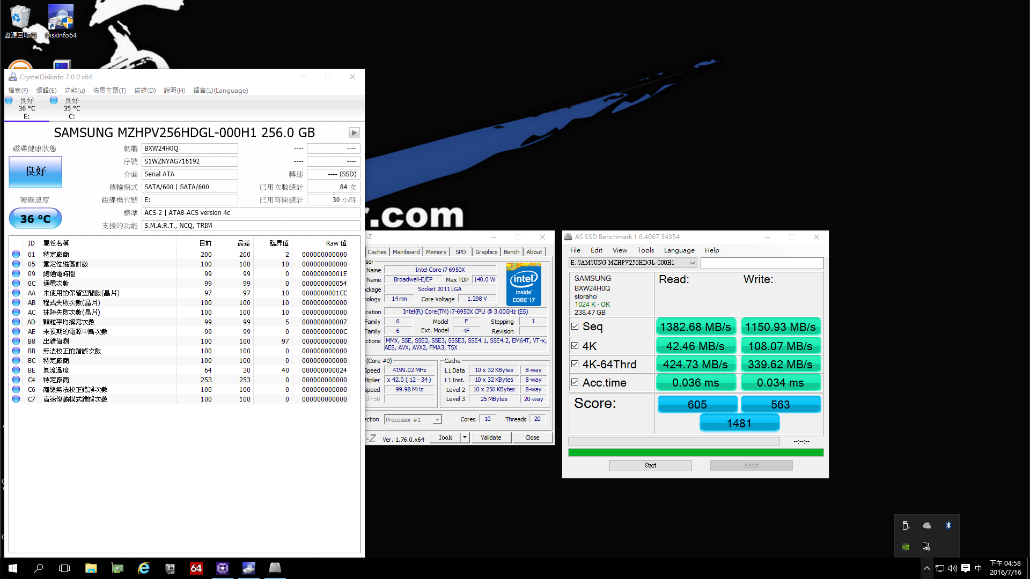Open the Recycle Bin desktop icon
The image size is (1030, 579).
[x=20, y=21]
